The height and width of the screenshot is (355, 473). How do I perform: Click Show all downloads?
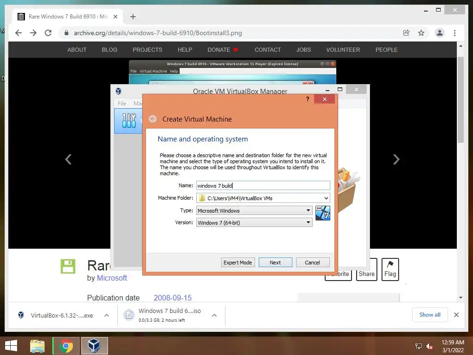pos(430,315)
